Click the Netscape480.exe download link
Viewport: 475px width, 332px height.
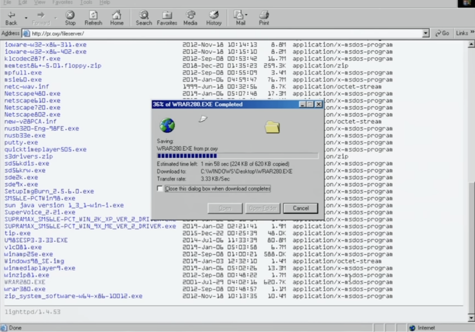click(x=32, y=93)
